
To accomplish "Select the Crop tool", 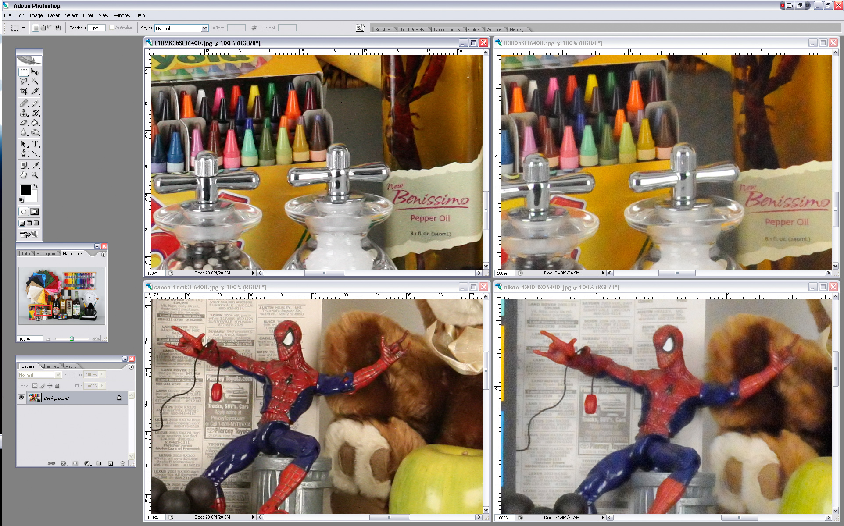I will [24, 91].
